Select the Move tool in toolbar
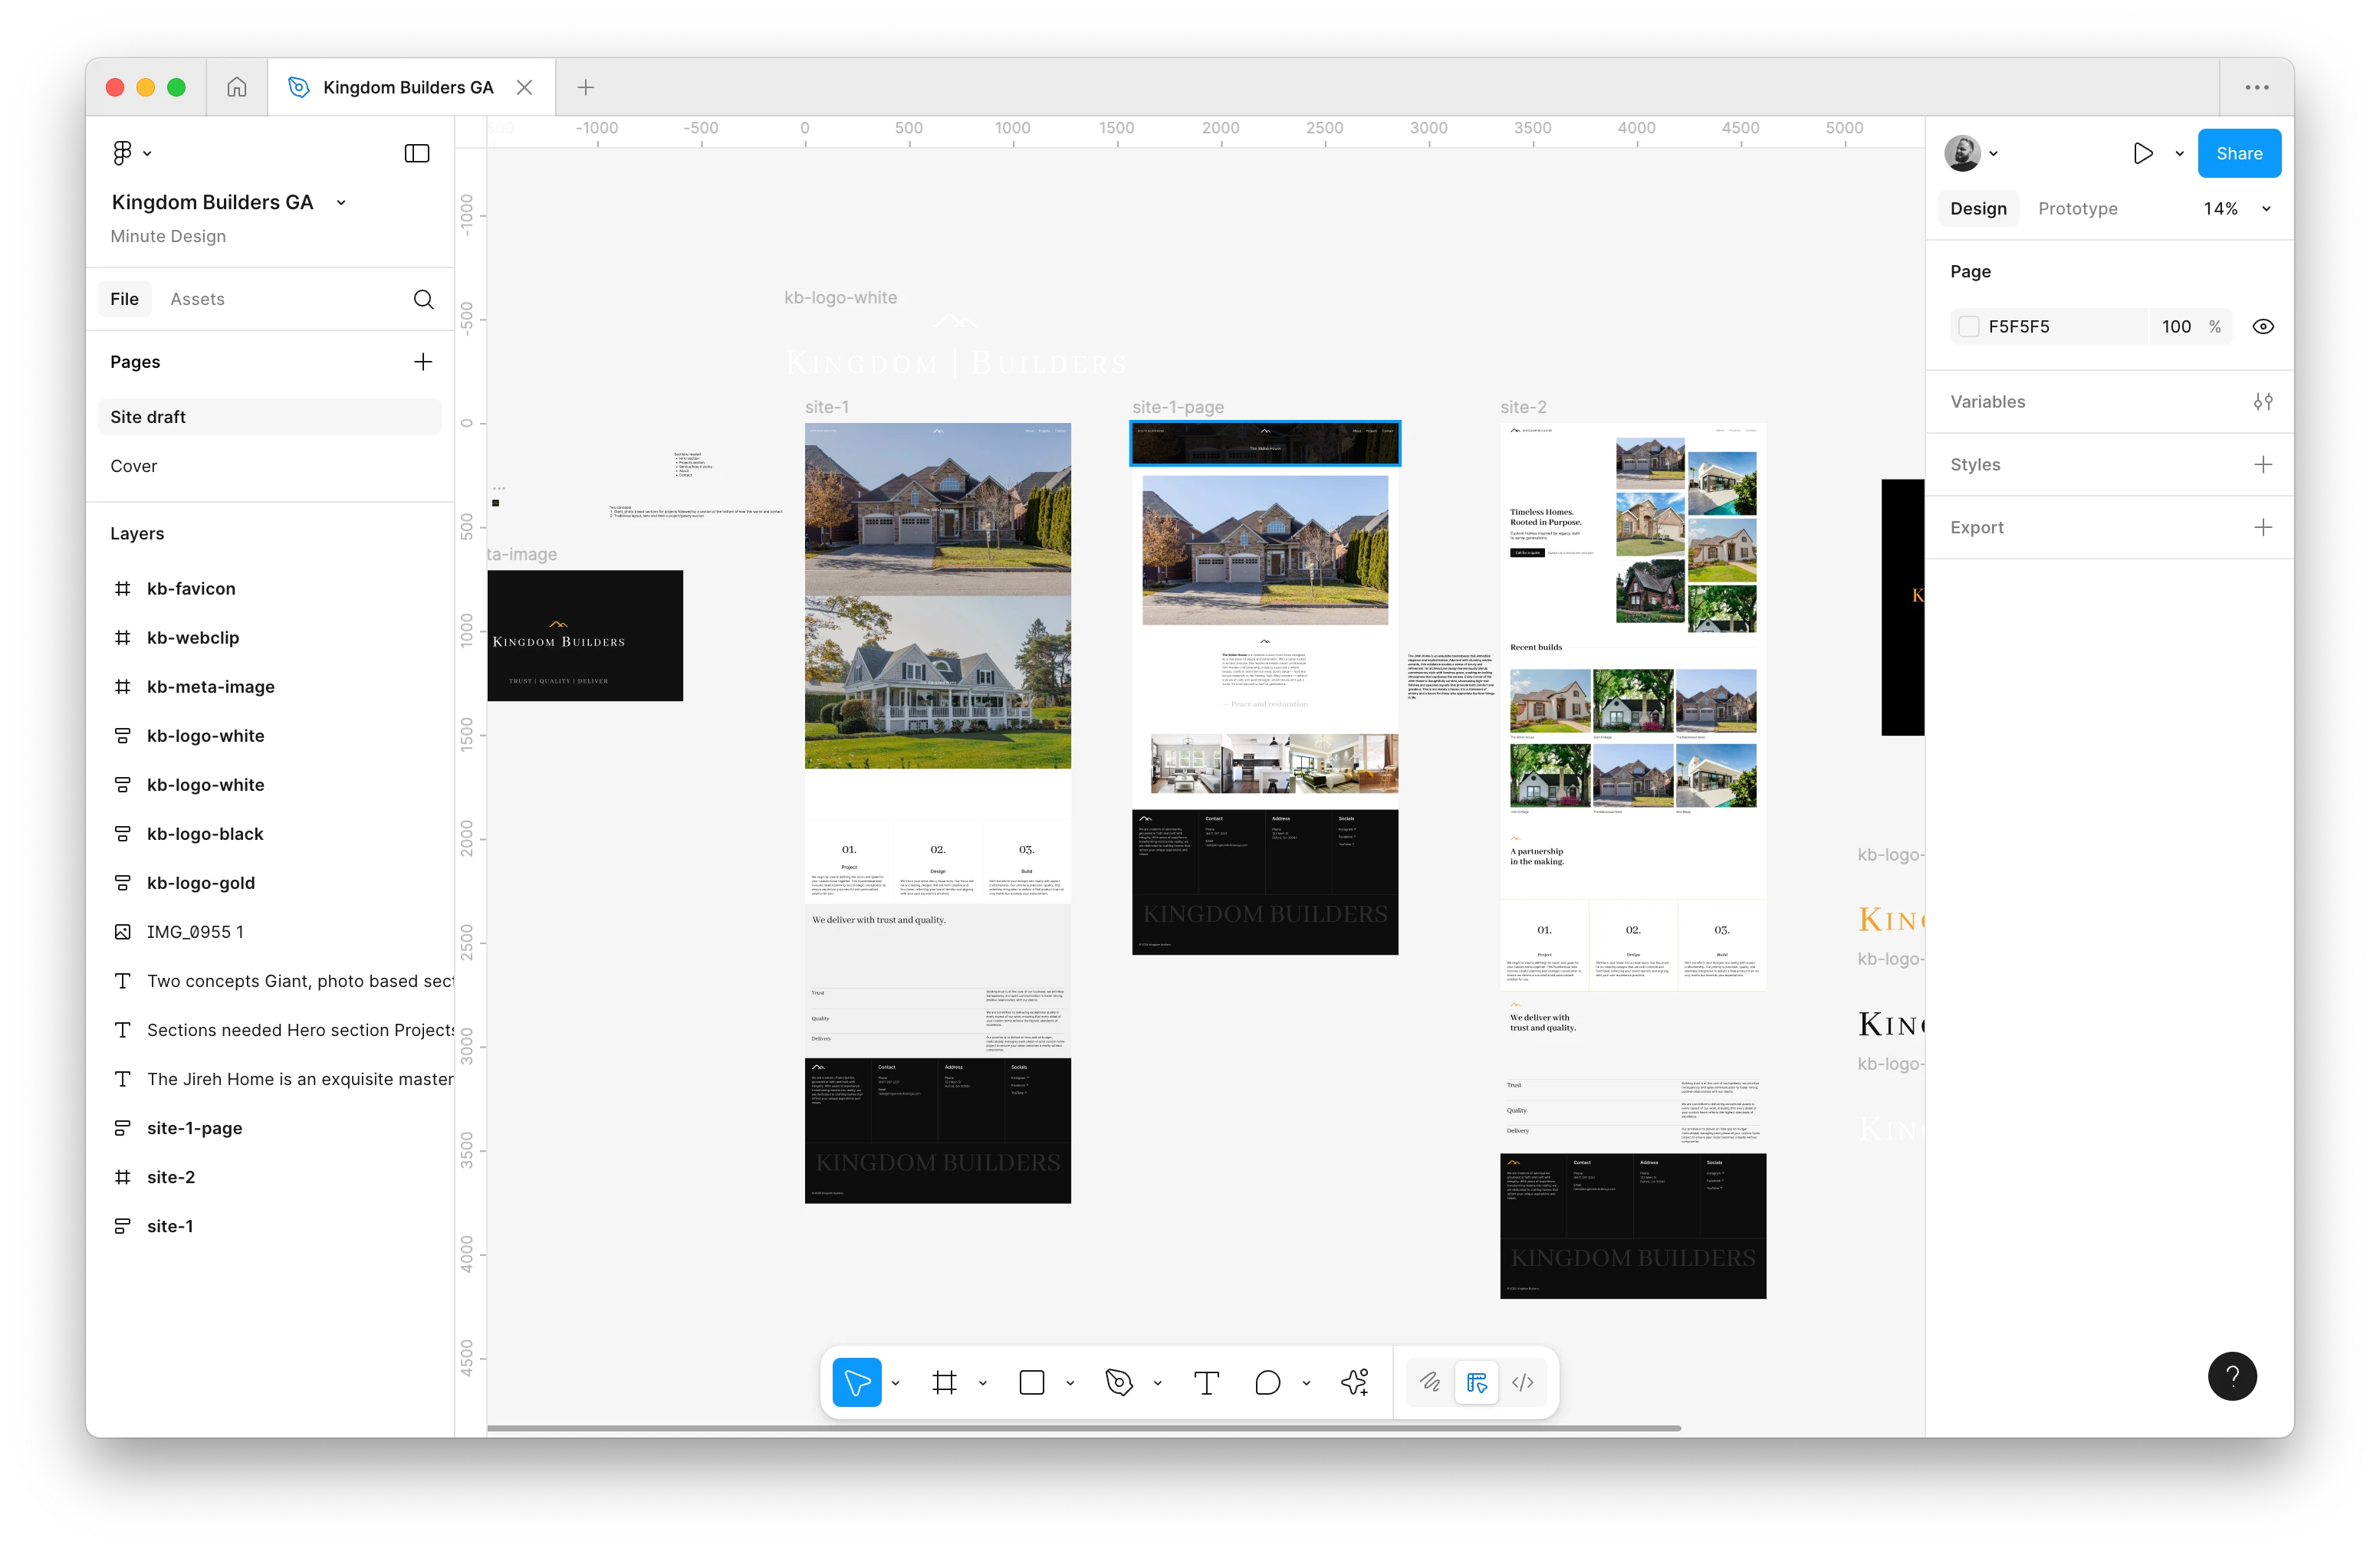 (857, 1382)
